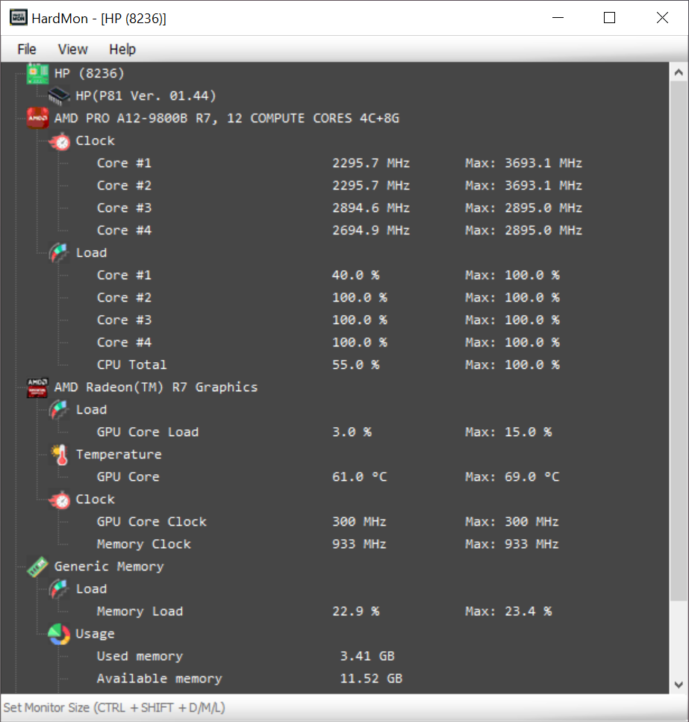The width and height of the screenshot is (689, 722).
Task: Click the Memory Load gauge icon
Action: 59,589
